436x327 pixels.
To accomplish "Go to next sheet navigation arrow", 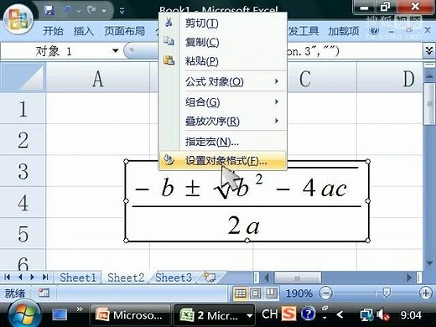I will pyautogui.click(x=33, y=278).
